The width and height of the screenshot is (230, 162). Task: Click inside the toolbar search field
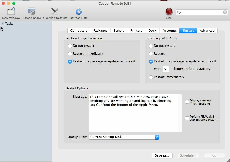click(x=202, y=12)
